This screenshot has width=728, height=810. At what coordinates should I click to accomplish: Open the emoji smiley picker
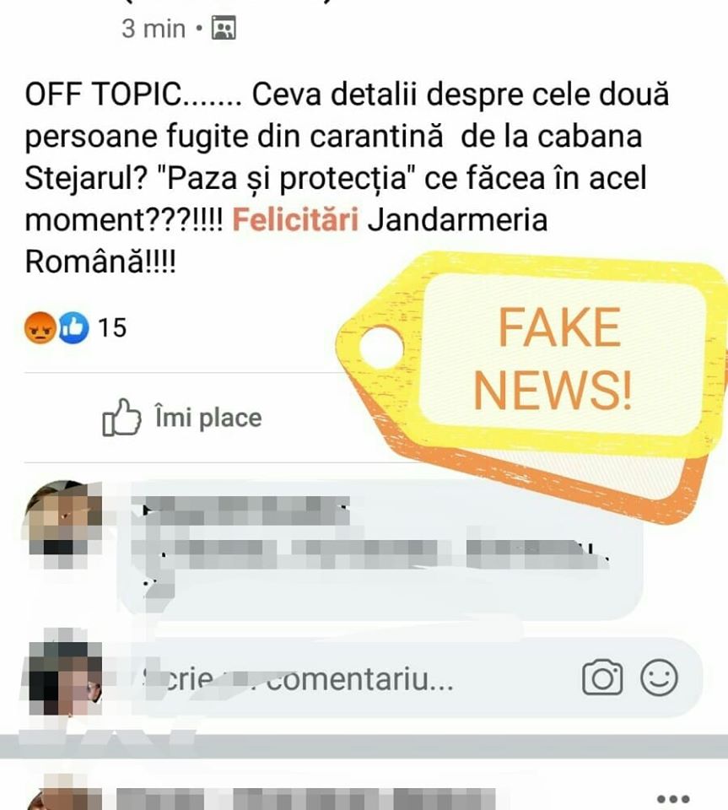click(659, 678)
